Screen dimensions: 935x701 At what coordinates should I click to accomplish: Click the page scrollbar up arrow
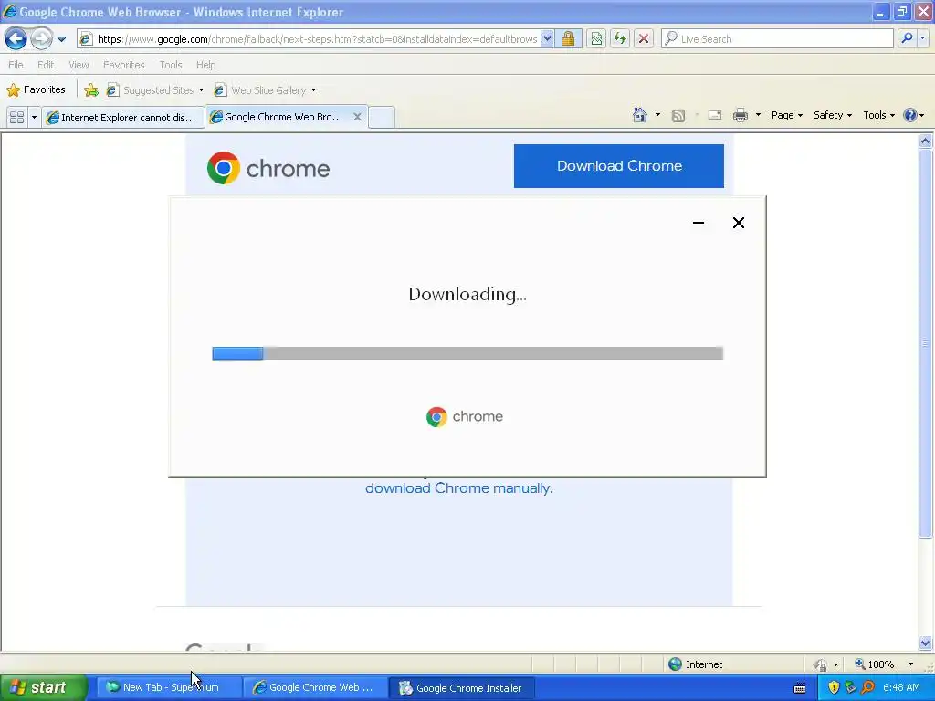click(926, 141)
